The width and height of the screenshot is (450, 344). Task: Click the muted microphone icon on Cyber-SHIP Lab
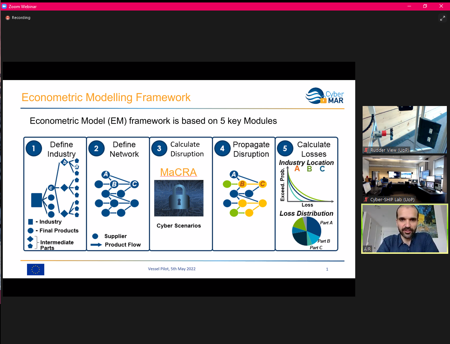pyautogui.click(x=366, y=200)
